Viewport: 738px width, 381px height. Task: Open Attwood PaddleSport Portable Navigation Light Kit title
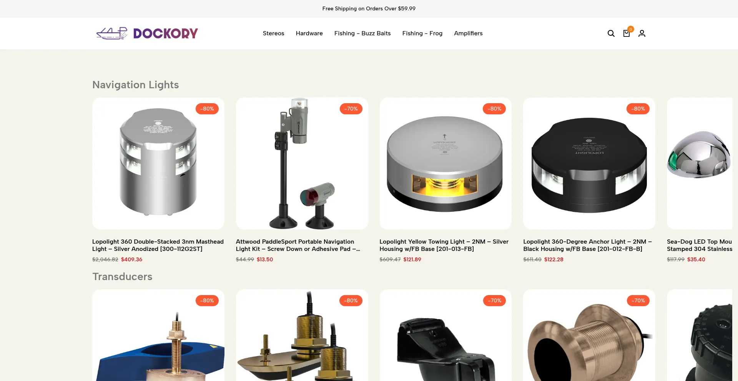click(x=298, y=245)
